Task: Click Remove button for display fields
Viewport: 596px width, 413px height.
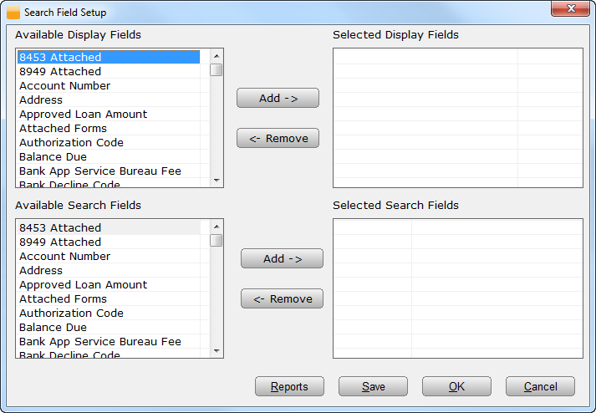Action: click(x=278, y=138)
